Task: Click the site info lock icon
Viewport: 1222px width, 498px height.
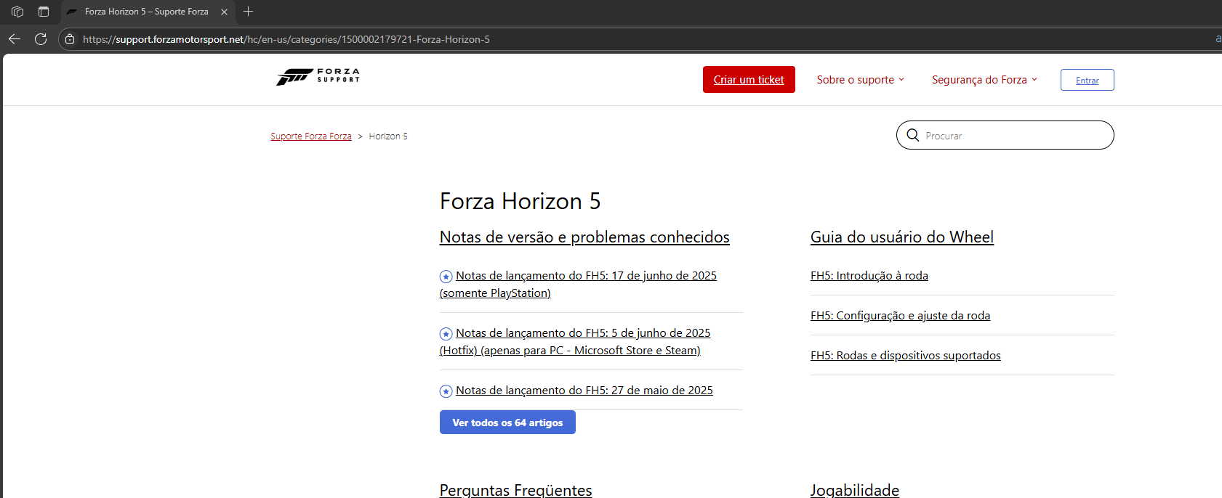Action: point(70,39)
